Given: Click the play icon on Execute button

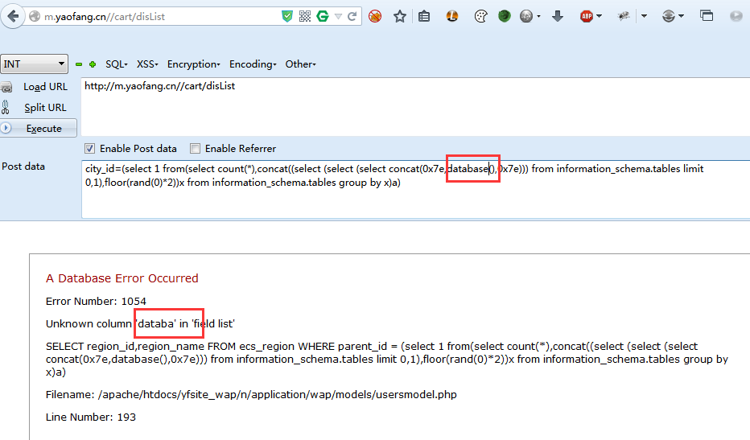Looking at the screenshot, I should [6, 128].
